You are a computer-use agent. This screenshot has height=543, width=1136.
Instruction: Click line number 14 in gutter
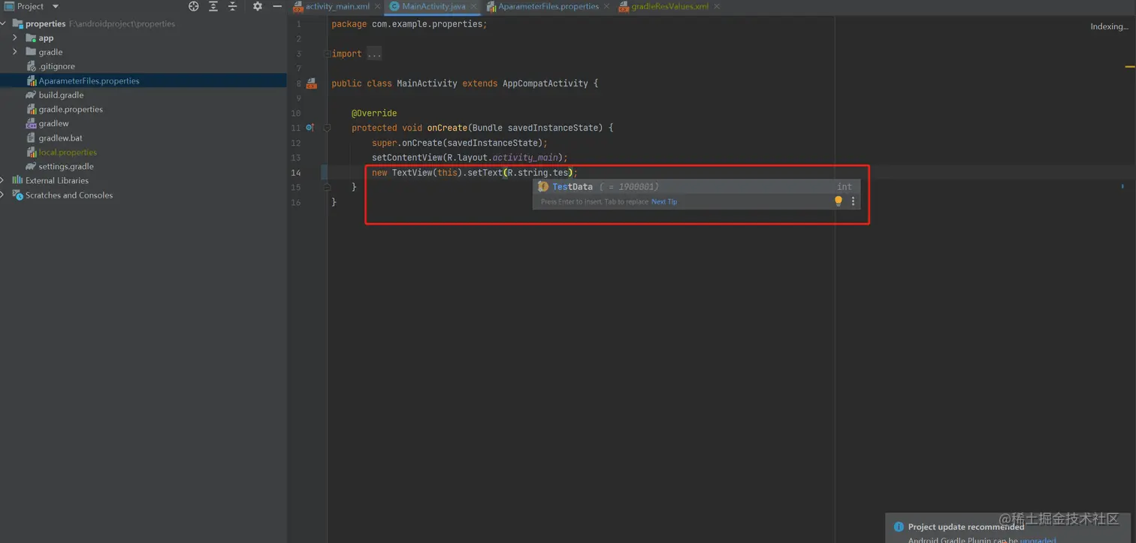296,173
